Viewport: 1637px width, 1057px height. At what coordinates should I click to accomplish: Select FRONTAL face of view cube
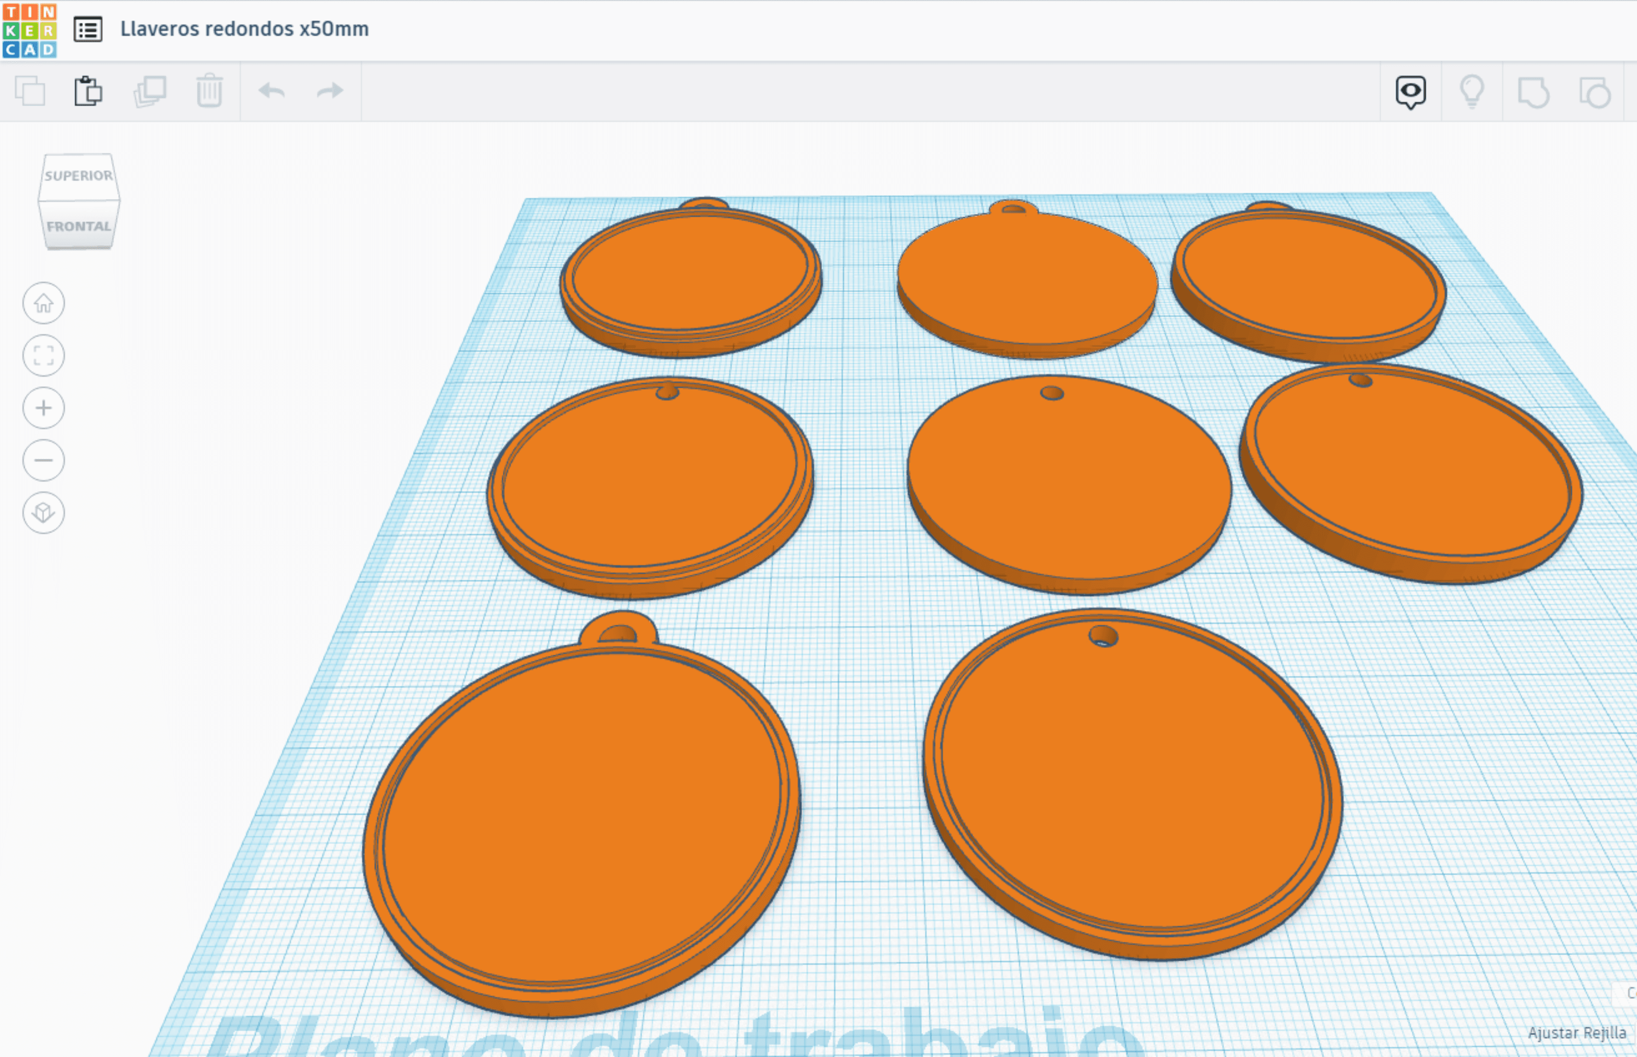pos(79,225)
